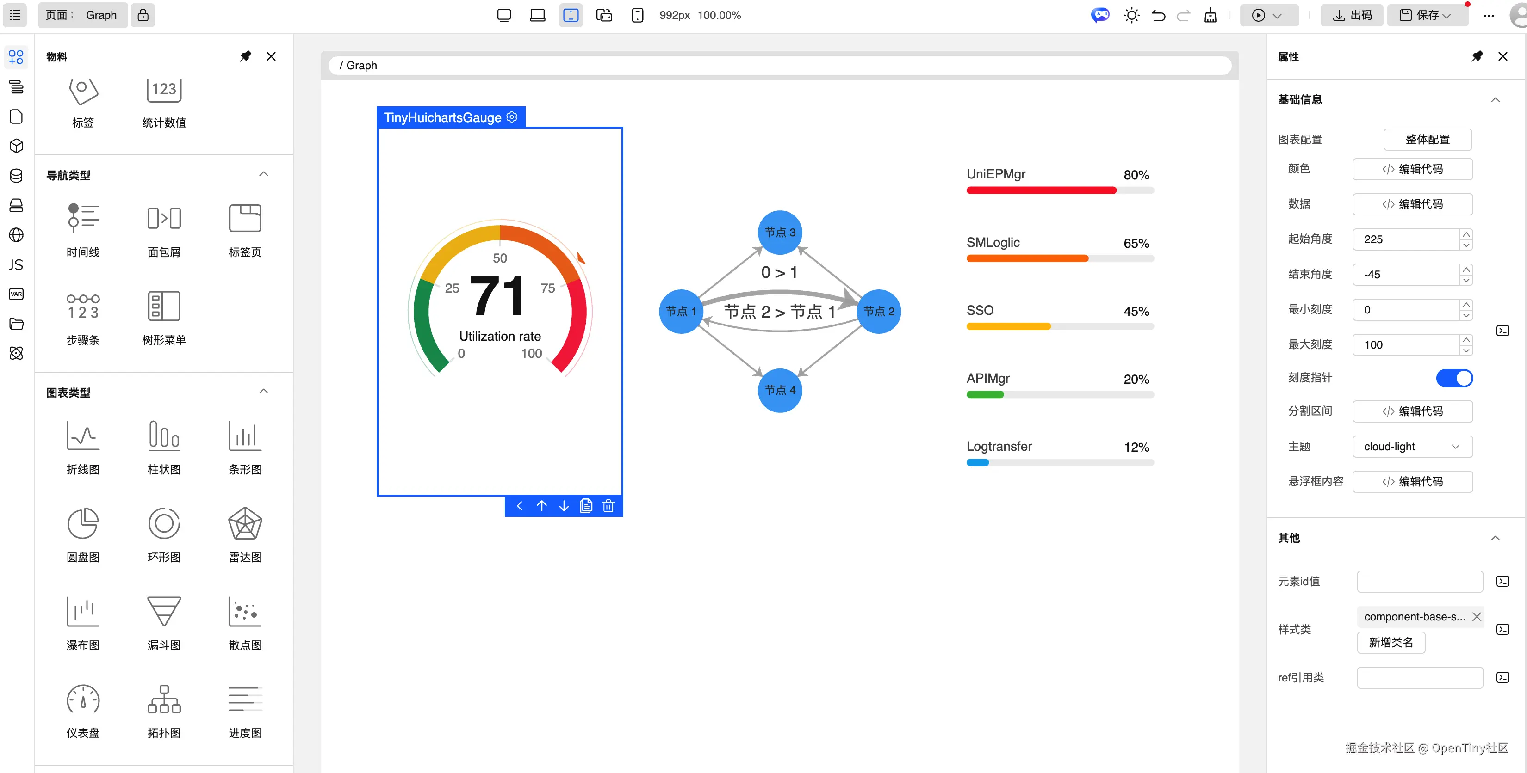The width and height of the screenshot is (1527, 773).
Task: Select the 拓扑图 topology chart component
Action: (164, 700)
